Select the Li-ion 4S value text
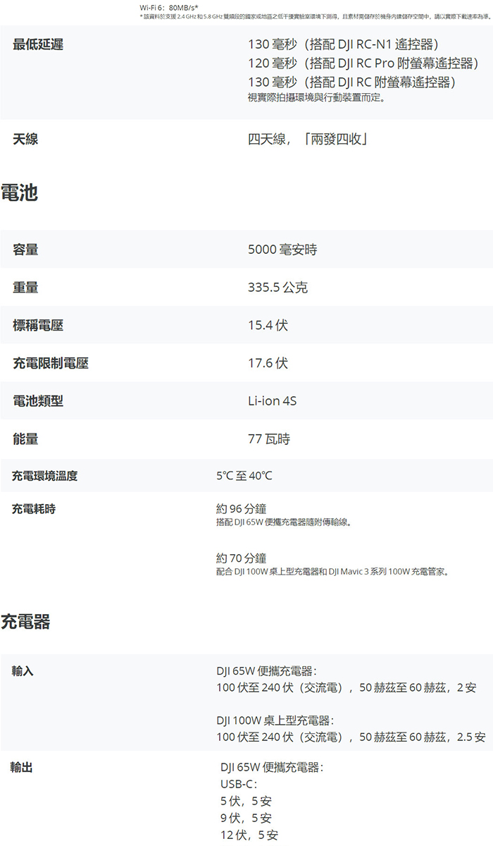Viewport: 493px width, 846px height. pos(273,401)
